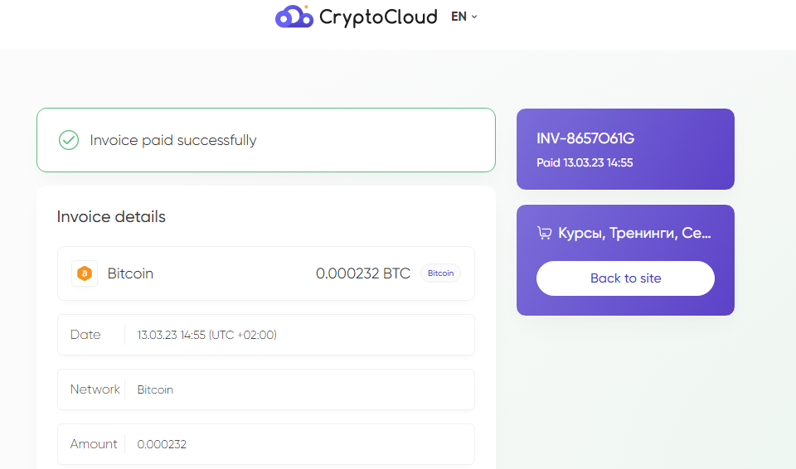The image size is (796, 469).
Task: Click the language selector chevron arrow
Action: click(474, 17)
